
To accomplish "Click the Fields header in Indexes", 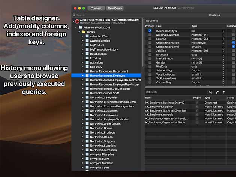I will click(231, 98).
